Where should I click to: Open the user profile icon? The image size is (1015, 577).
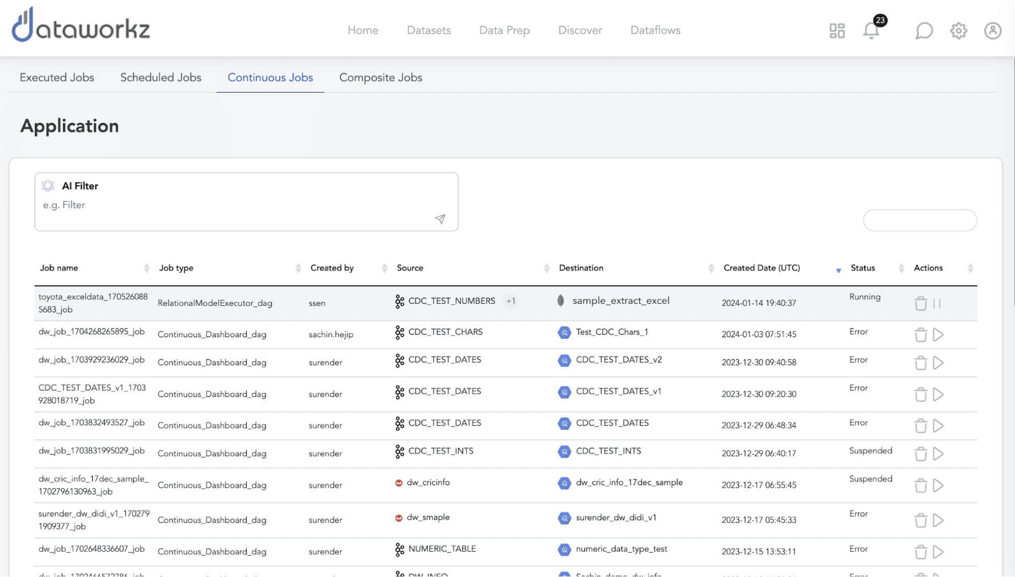pos(992,30)
